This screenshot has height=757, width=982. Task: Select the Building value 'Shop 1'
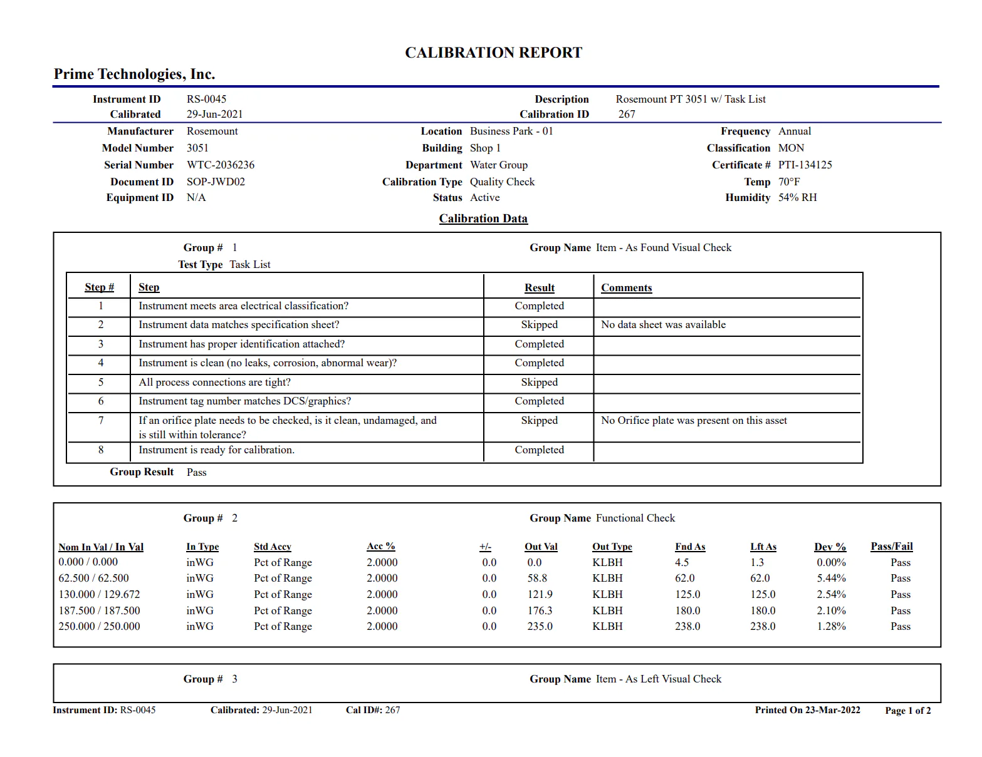[x=485, y=148]
